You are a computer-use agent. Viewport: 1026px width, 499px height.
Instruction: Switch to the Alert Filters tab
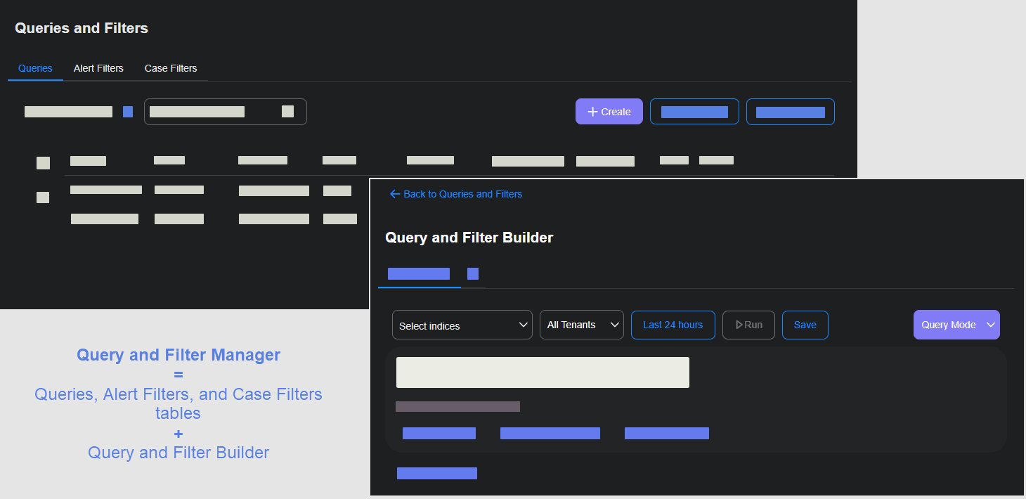tap(98, 68)
